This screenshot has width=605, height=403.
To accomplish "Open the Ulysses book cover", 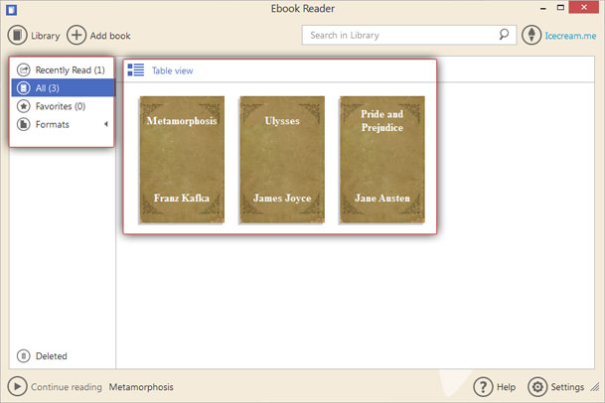I will click(x=282, y=160).
